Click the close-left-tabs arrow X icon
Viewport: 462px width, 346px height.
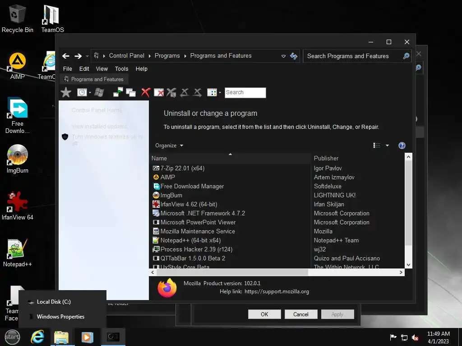pyautogui.click(x=185, y=92)
